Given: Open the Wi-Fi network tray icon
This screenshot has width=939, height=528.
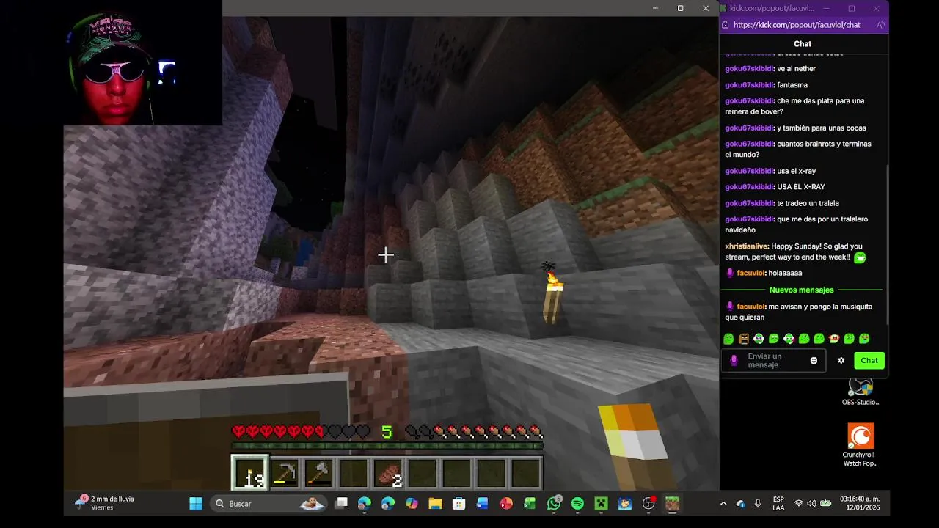Looking at the screenshot, I should pos(798,504).
